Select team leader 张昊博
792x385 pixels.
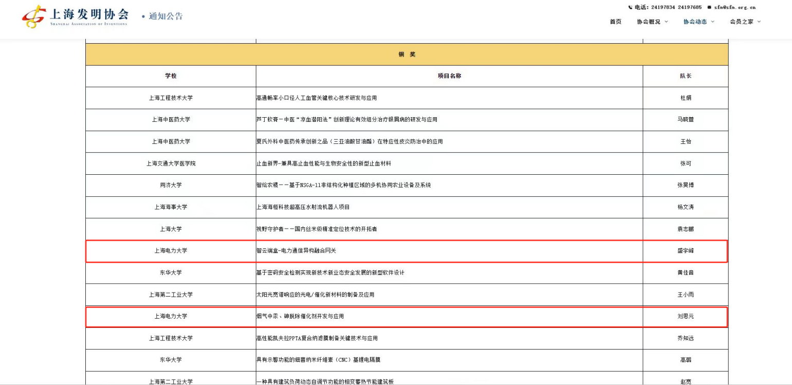click(x=686, y=185)
